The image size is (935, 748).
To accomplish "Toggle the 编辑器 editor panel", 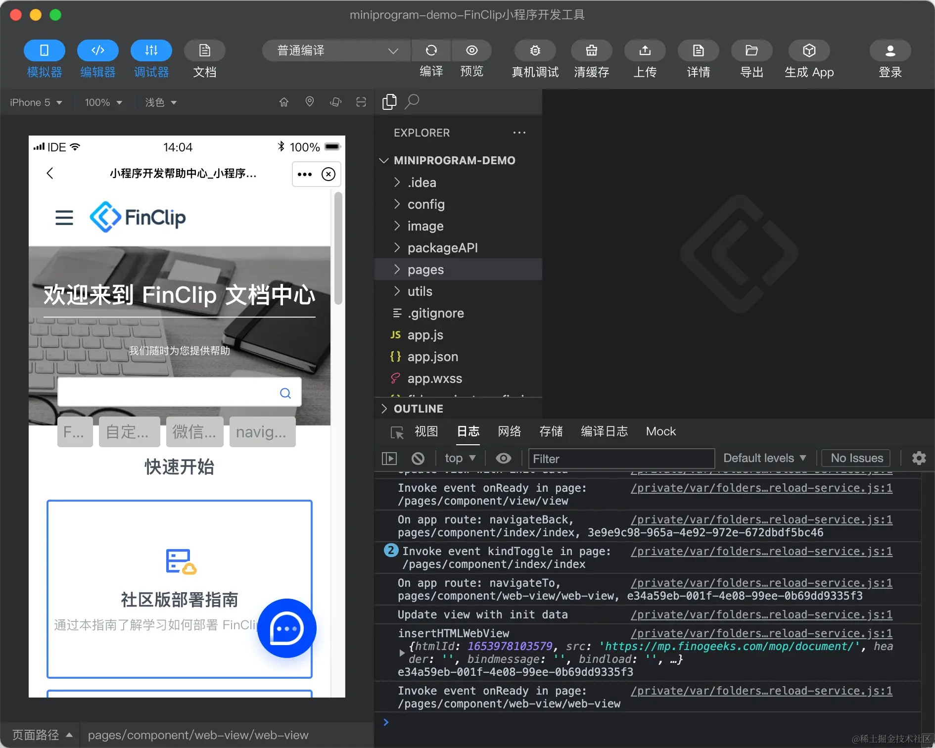I will tap(98, 50).
